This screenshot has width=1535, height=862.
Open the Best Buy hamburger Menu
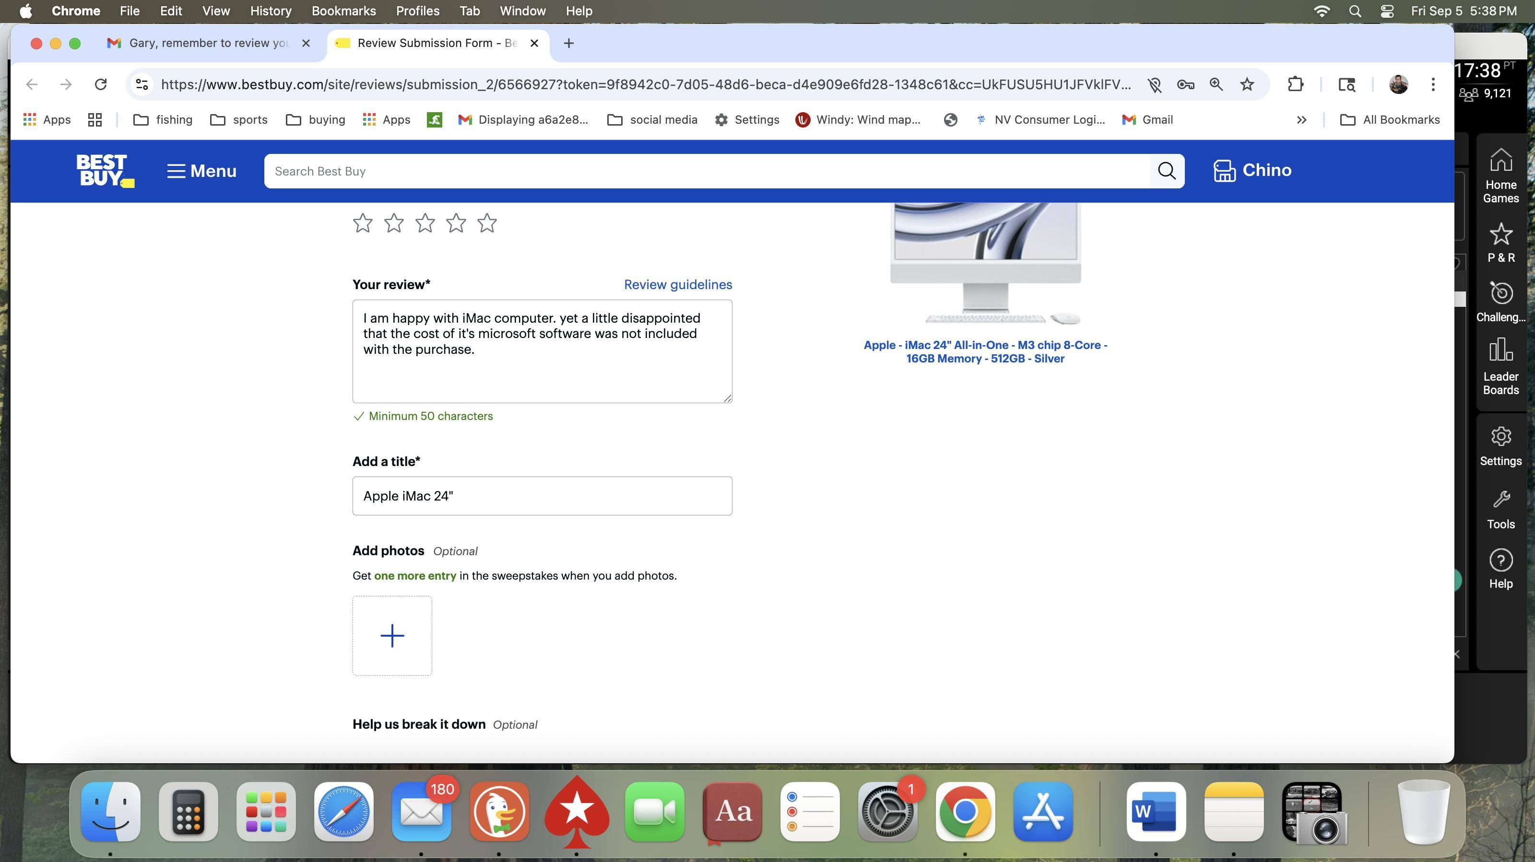tap(201, 171)
